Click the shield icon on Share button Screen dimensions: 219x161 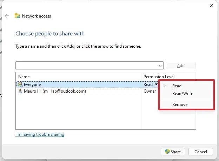[x=167, y=152]
